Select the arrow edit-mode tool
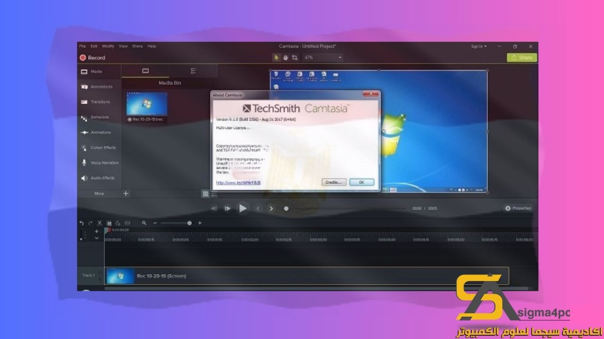 tap(277, 57)
